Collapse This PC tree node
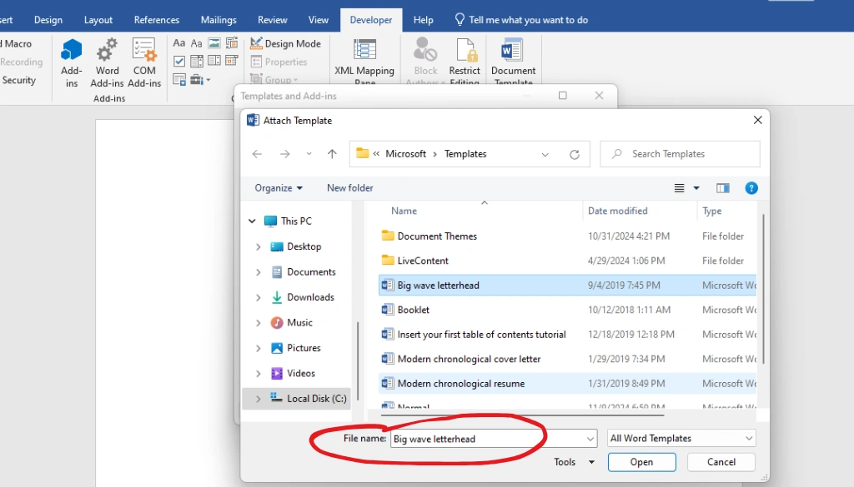Screen dimensions: 854x487 click(x=252, y=221)
